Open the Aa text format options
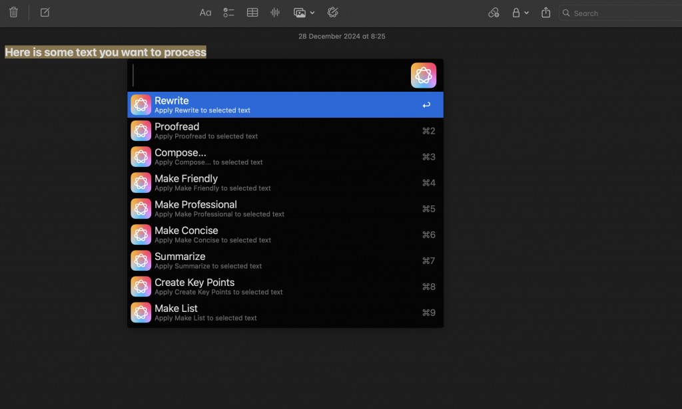This screenshot has height=409, width=682. tap(205, 13)
